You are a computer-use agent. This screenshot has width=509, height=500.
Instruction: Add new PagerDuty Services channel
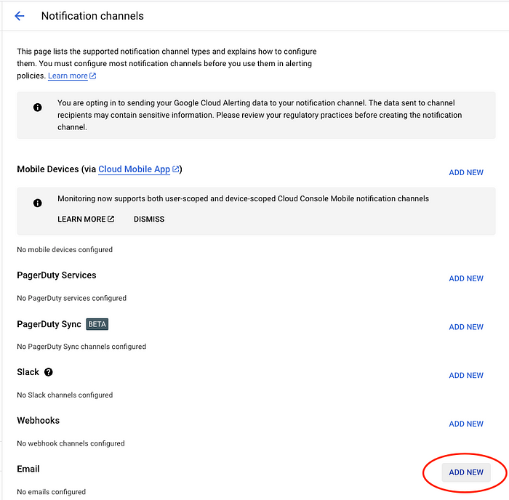pyautogui.click(x=466, y=278)
